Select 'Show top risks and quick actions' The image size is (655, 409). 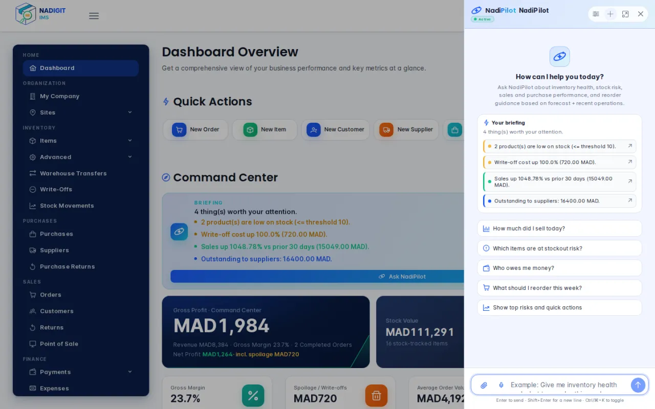[x=559, y=308]
